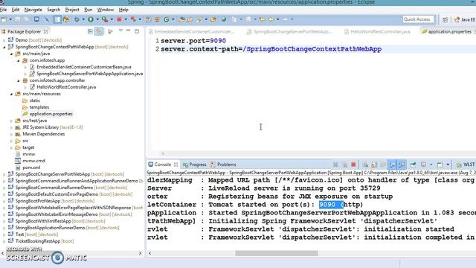Toggle Pin Console button

(x=414, y=165)
